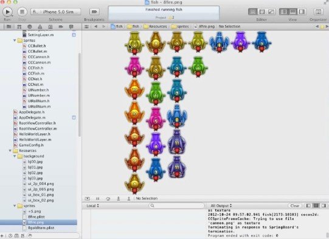Toggle the Debug area visibility
Screen dimensions: 329x239
coord(293,12)
